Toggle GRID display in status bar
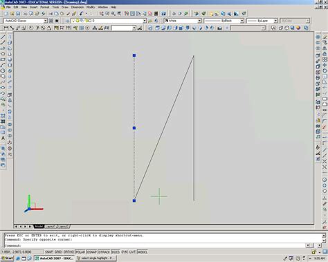 [58, 252]
